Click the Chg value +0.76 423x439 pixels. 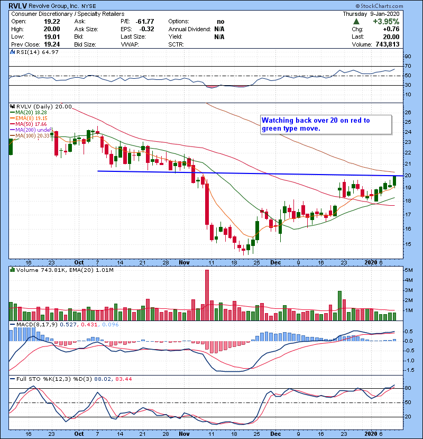[391, 29]
